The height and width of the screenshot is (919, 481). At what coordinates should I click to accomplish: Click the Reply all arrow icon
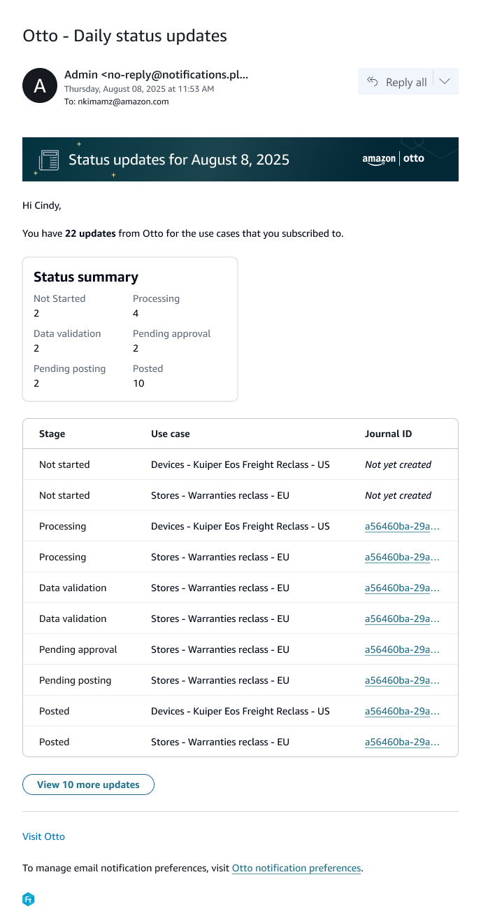[373, 81]
